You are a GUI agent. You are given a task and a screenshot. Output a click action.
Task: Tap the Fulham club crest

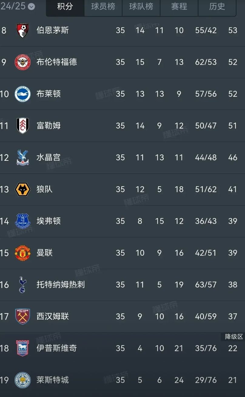tap(23, 126)
